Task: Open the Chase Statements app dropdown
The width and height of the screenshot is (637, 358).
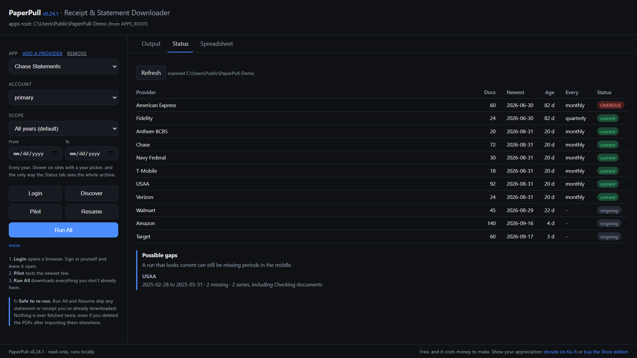Action: coord(63,66)
